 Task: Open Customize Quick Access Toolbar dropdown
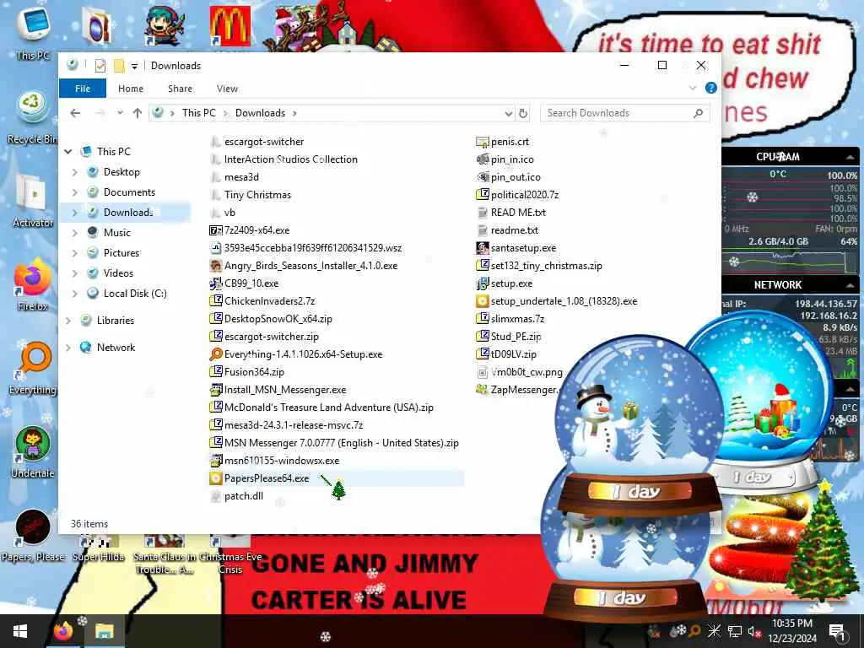click(134, 67)
